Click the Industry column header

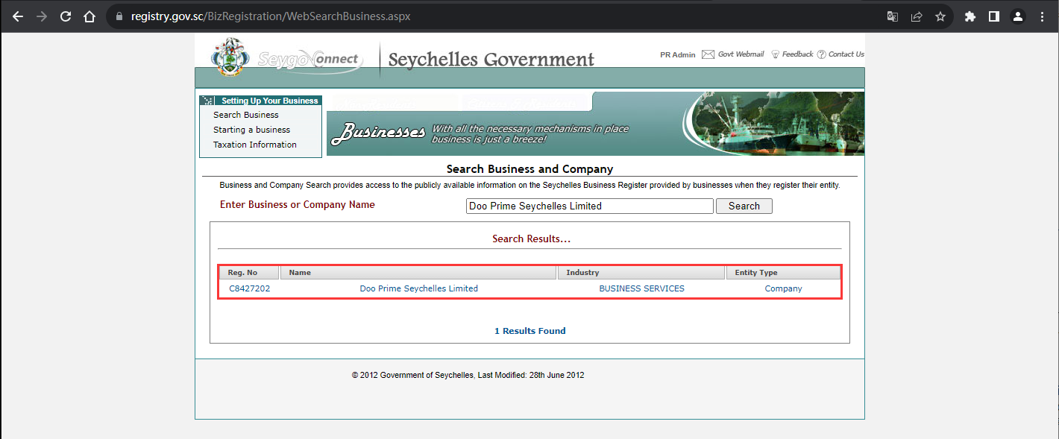click(641, 273)
